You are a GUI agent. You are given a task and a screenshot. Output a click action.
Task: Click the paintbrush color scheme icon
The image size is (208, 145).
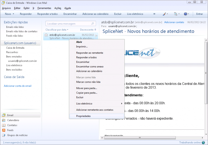point(164,14)
